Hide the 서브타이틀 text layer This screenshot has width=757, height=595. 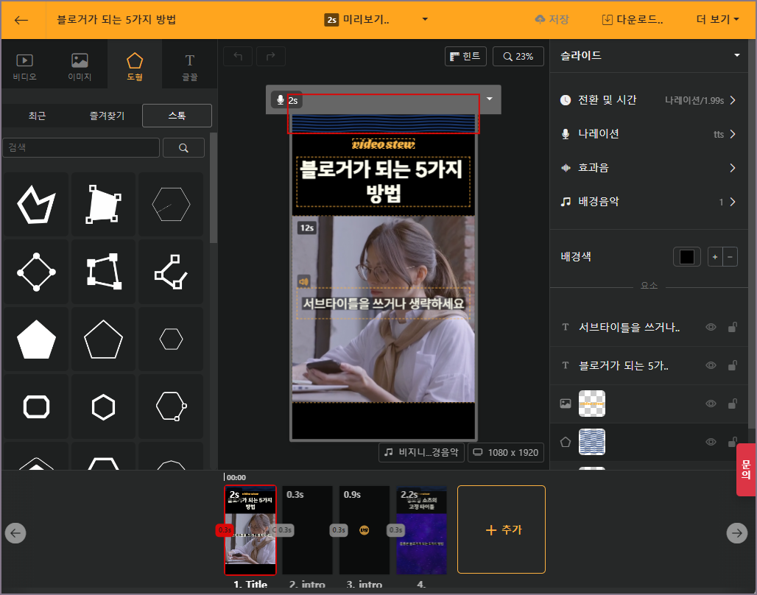click(x=711, y=326)
